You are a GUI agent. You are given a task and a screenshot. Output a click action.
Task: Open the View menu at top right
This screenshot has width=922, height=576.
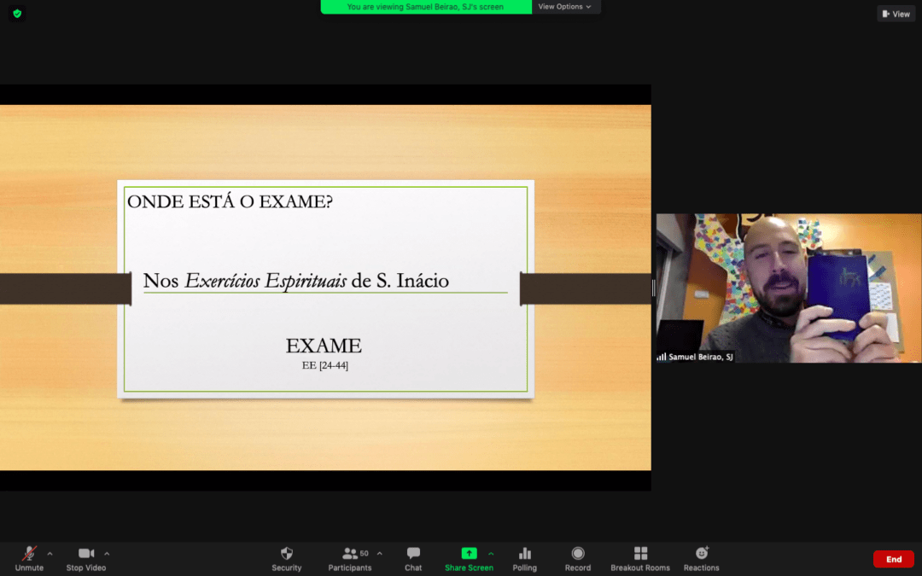(895, 13)
